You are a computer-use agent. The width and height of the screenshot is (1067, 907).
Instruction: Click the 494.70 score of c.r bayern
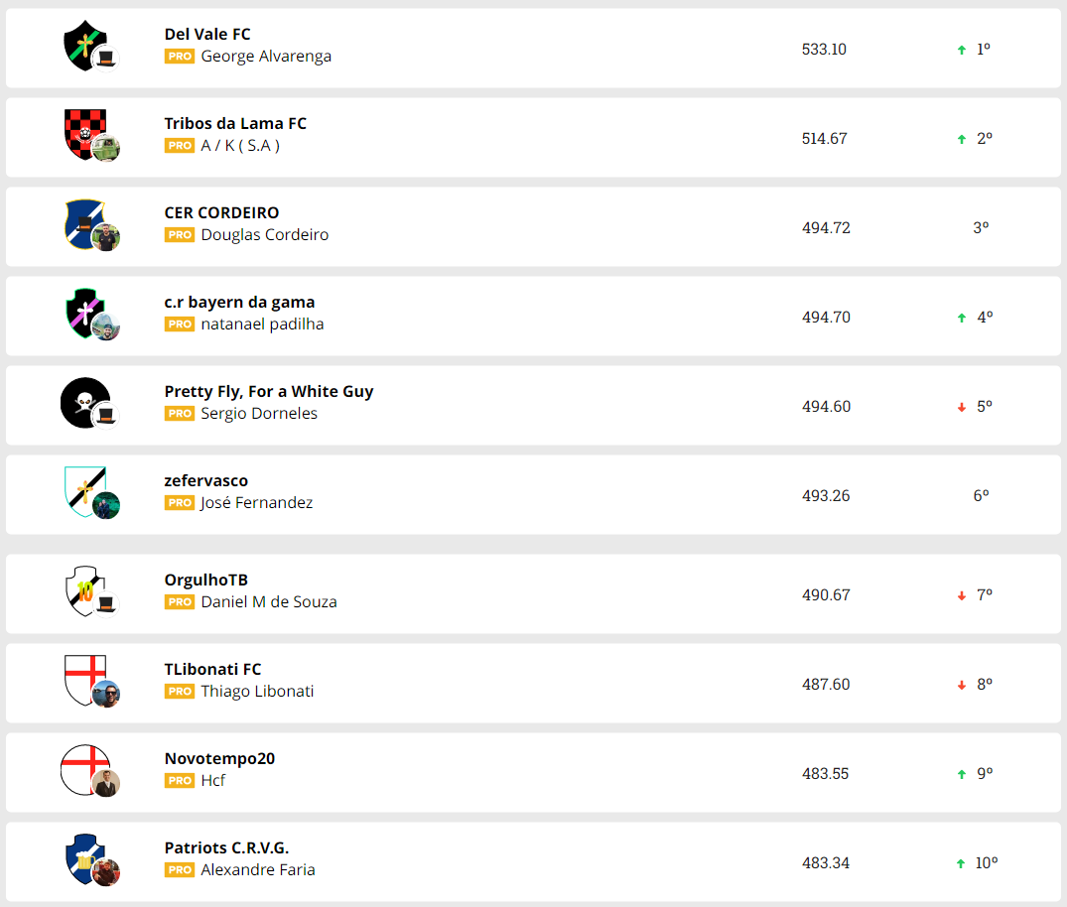click(826, 318)
